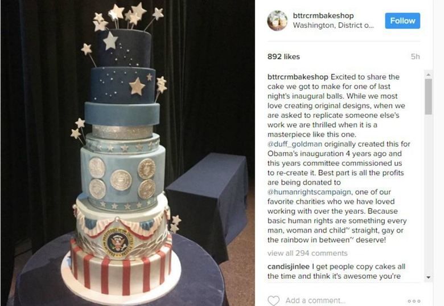View the 892 likes list
The width and height of the screenshot is (444, 306).
coord(283,56)
